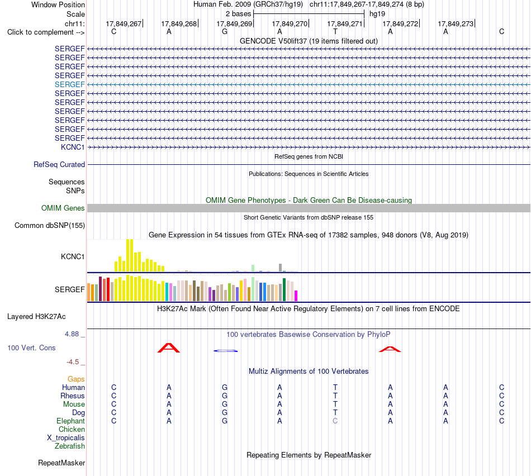Open the 100 Vert. Cons track label

(31, 348)
